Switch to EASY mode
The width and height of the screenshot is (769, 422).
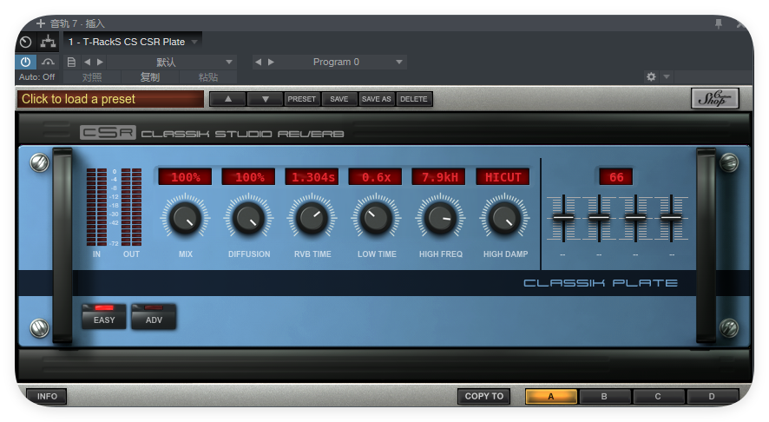coord(104,317)
